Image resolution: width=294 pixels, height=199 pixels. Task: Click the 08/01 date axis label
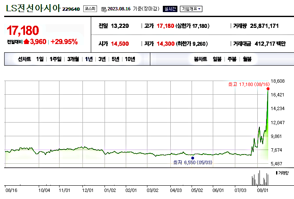262,190
